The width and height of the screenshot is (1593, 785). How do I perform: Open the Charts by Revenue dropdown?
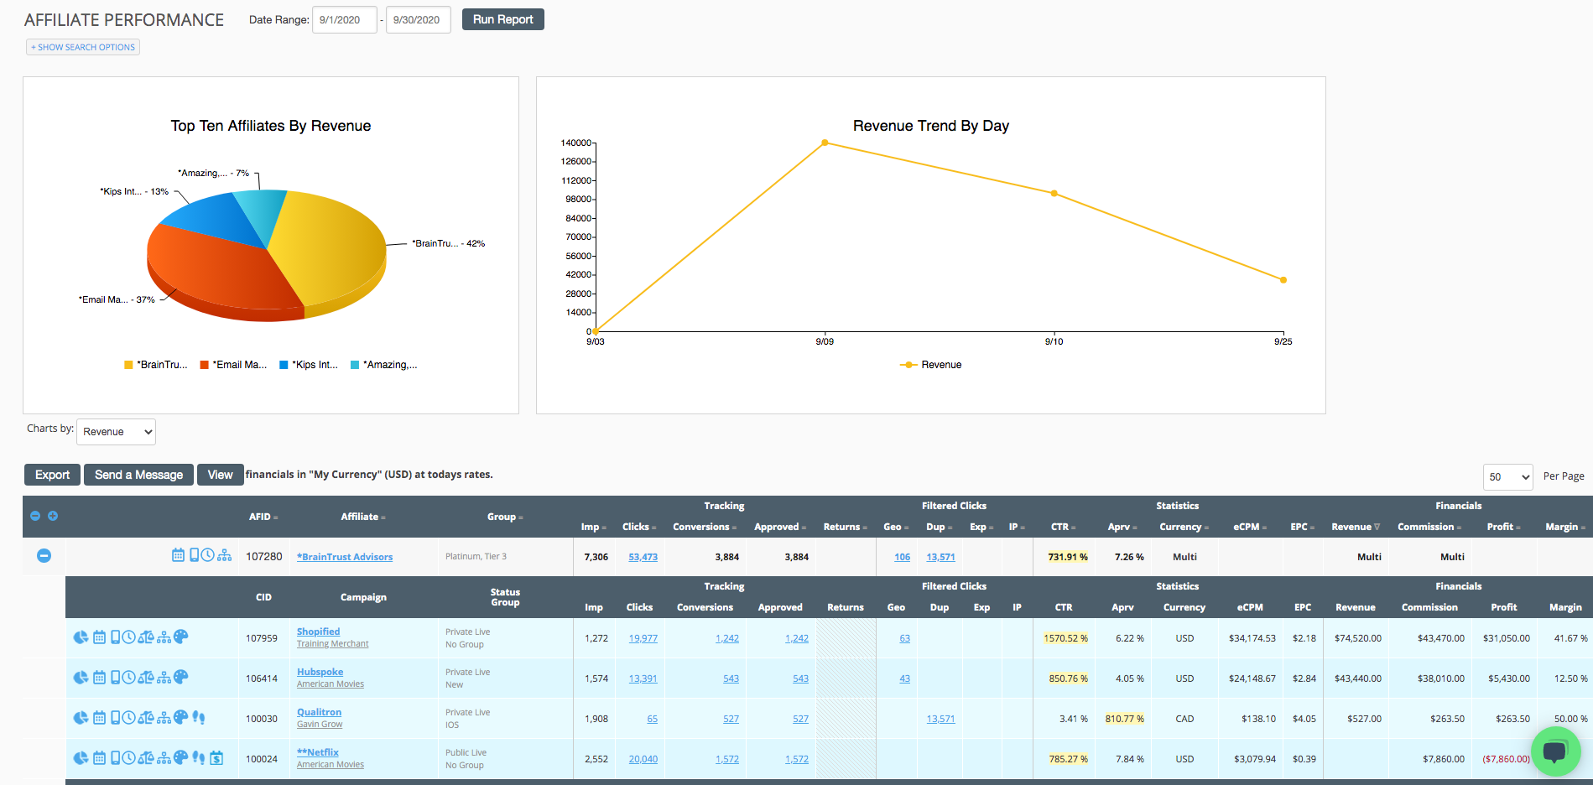pos(116,432)
